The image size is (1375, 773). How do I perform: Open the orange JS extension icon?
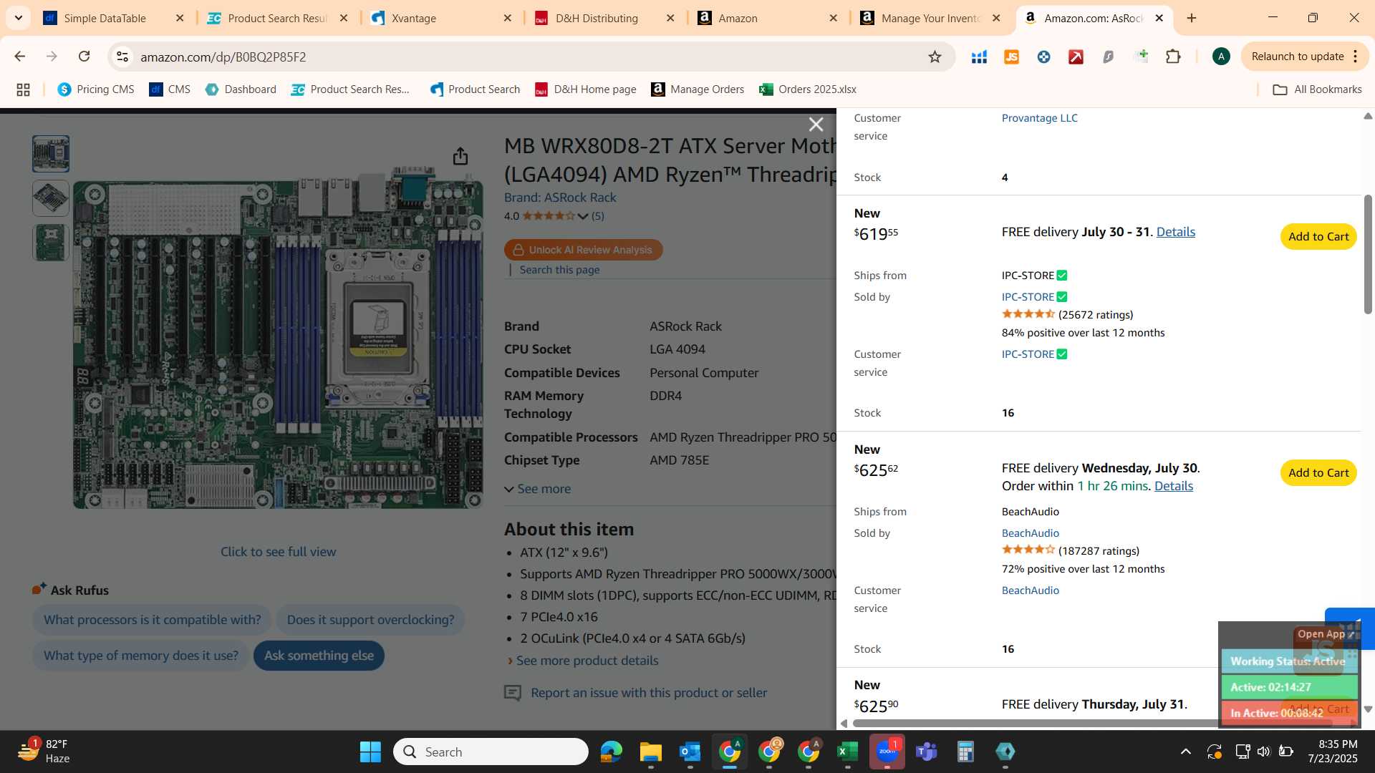point(1011,57)
